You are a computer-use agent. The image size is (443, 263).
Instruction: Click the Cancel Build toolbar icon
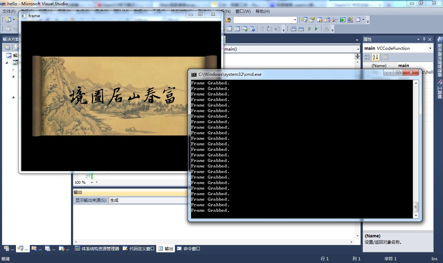[326, 29]
